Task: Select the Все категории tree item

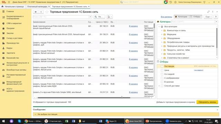Action: pos(171,27)
